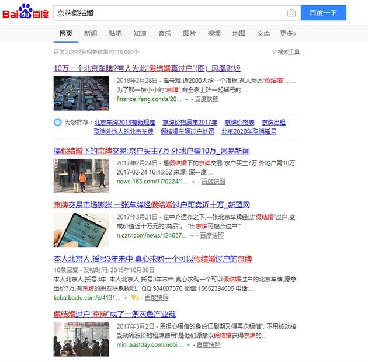Expand dropdown arrow next to mini.eastday.com
This screenshot has width=368, height=362.
point(188,345)
